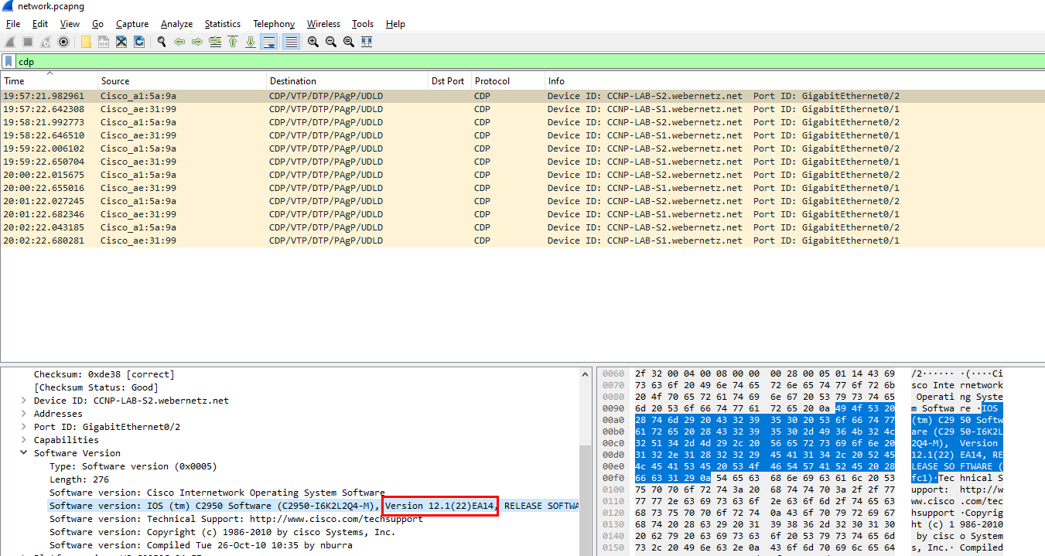Reload the capture file
Viewport: 1045px width, 556px height.
coord(139,42)
